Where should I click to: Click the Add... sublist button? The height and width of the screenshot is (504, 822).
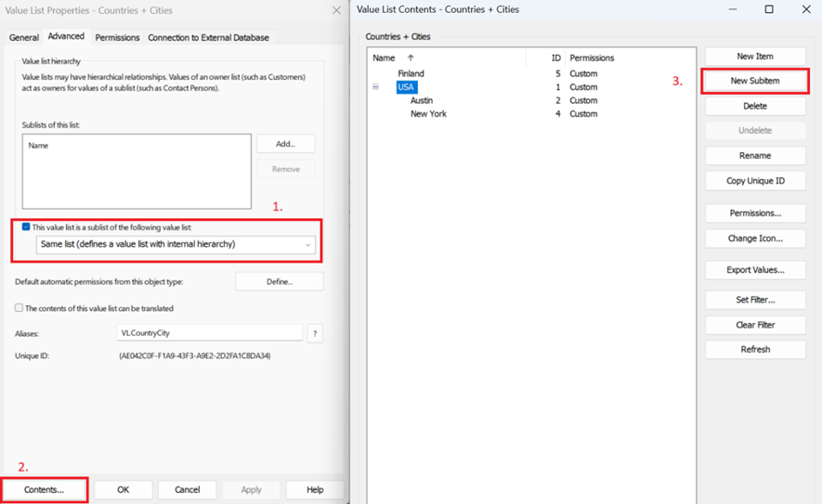click(x=286, y=144)
